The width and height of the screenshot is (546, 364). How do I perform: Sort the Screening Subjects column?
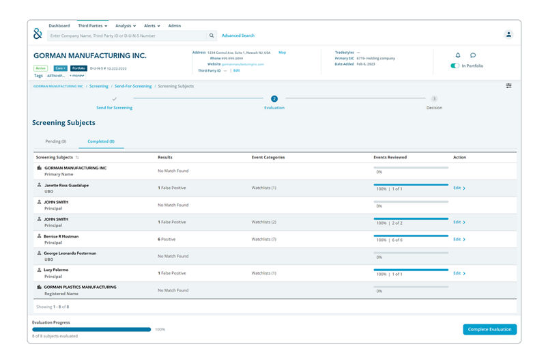[x=77, y=158]
